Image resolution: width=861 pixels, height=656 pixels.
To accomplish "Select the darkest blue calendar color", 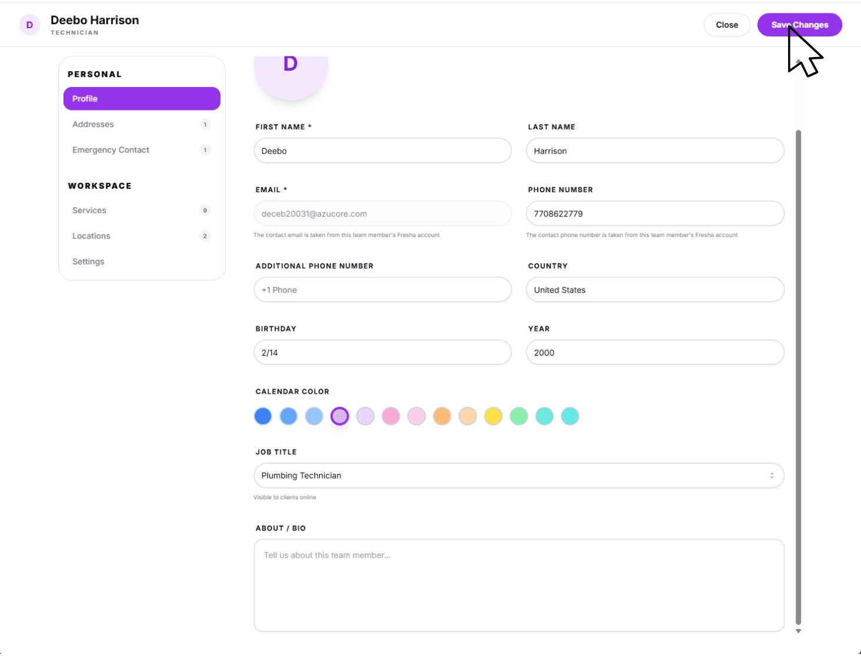I will pos(263,416).
